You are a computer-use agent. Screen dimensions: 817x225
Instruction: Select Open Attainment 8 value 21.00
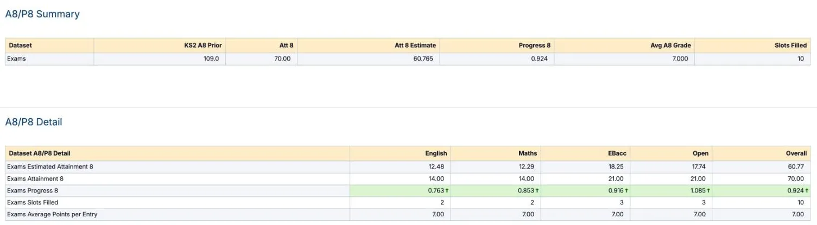click(698, 179)
